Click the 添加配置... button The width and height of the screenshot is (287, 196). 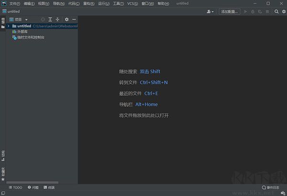click(x=230, y=12)
